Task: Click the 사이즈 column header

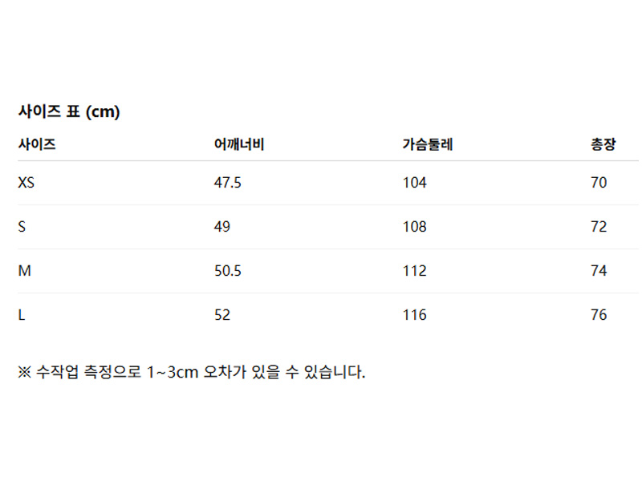Action: (37, 145)
